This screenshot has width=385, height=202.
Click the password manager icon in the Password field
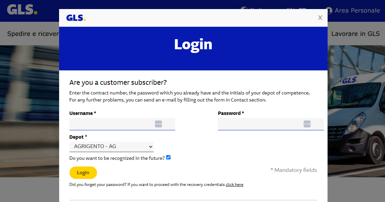pyautogui.click(x=307, y=124)
